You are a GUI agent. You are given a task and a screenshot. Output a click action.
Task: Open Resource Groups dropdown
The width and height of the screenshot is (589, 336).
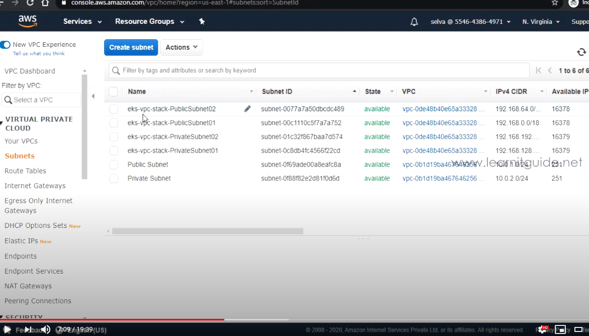click(149, 22)
